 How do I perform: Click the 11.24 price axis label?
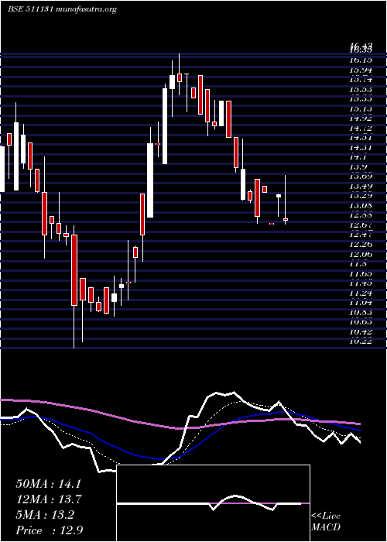pos(361,293)
